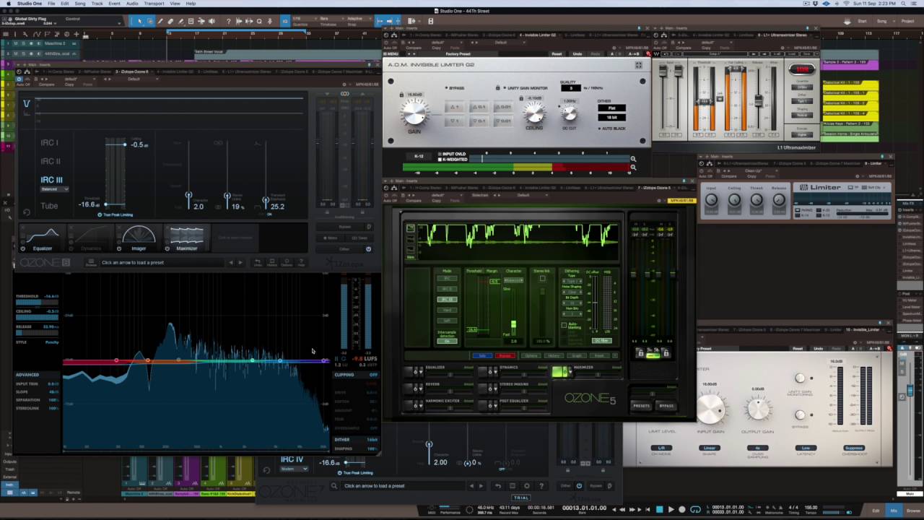Open the Track menu
Viewport: 924px width, 520px height.
coord(97,4)
